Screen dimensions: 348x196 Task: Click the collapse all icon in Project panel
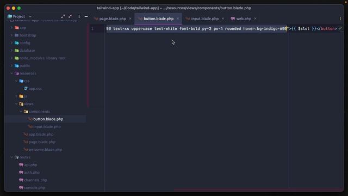tap(70, 16)
